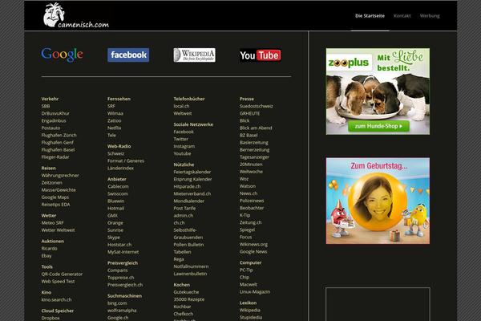Open the Zattoo link
Screen dimensions: 481x321
(114, 120)
